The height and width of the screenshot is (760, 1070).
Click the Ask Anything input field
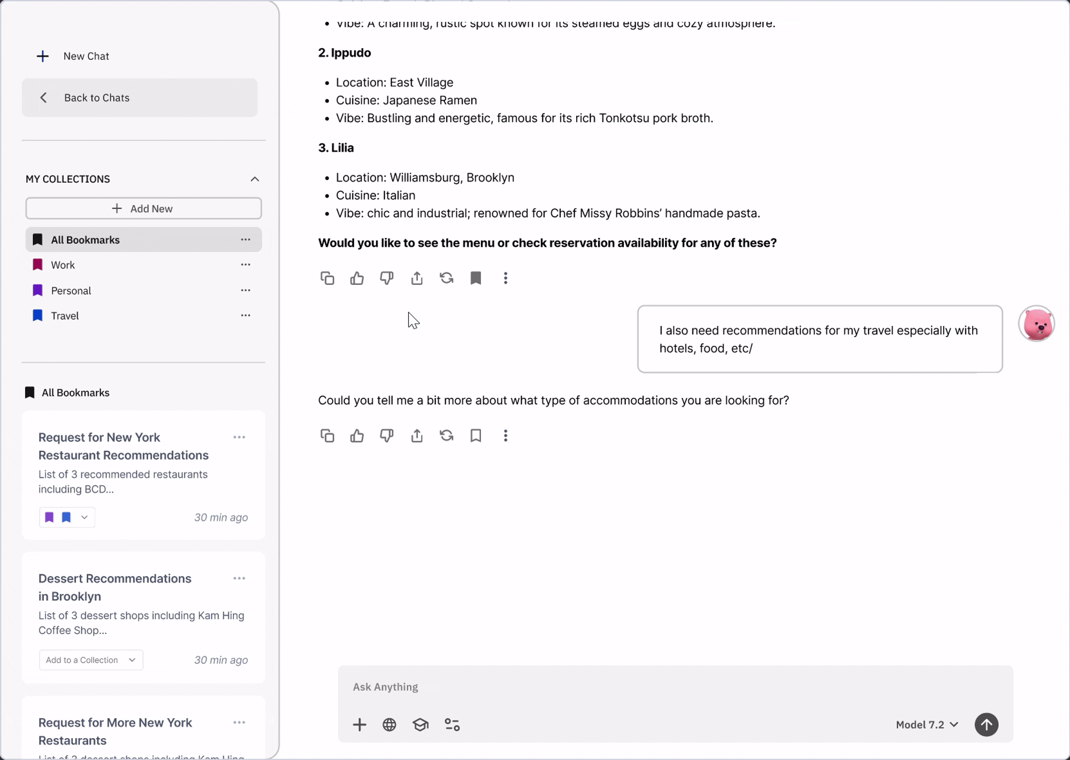click(x=642, y=687)
